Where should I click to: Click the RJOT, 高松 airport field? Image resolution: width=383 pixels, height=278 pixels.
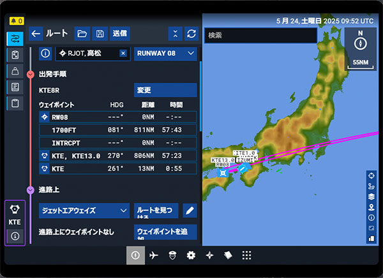click(93, 54)
